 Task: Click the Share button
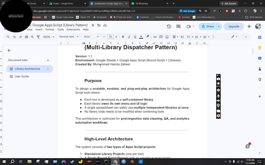coord(208,26)
